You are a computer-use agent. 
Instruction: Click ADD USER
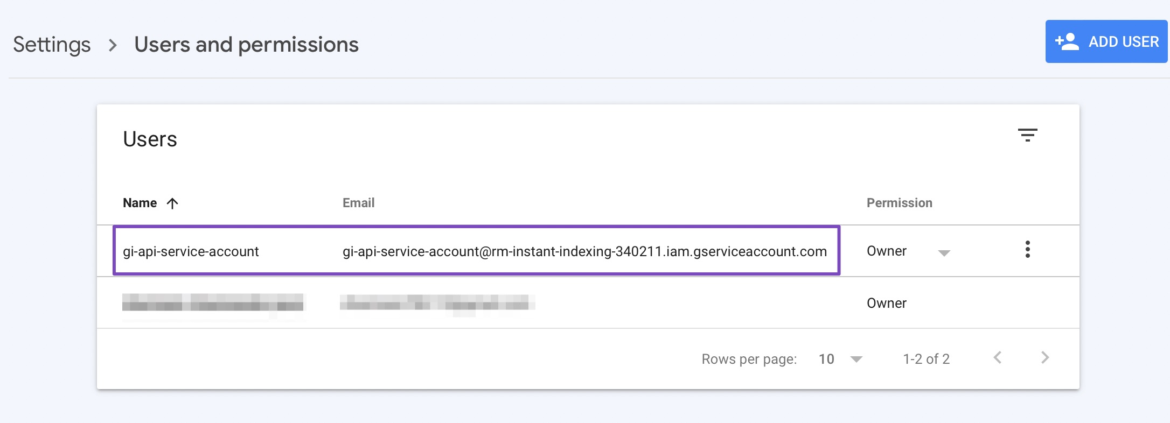[1107, 41]
